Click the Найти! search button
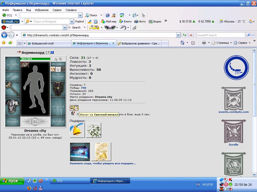This screenshot has height=192, width=257. tap(80, 21)
